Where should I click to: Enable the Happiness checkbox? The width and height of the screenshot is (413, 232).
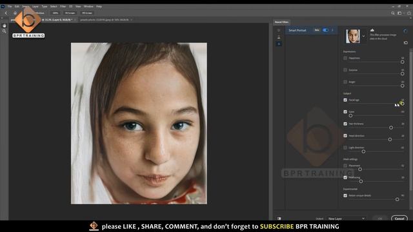point(345,58)
